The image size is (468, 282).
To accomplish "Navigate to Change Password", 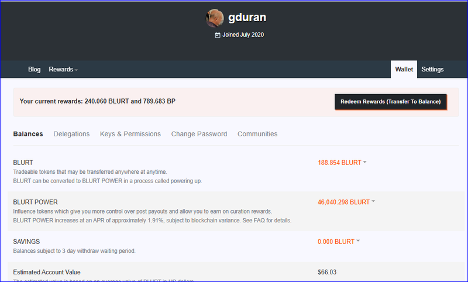I will click(x=199, y=134).
